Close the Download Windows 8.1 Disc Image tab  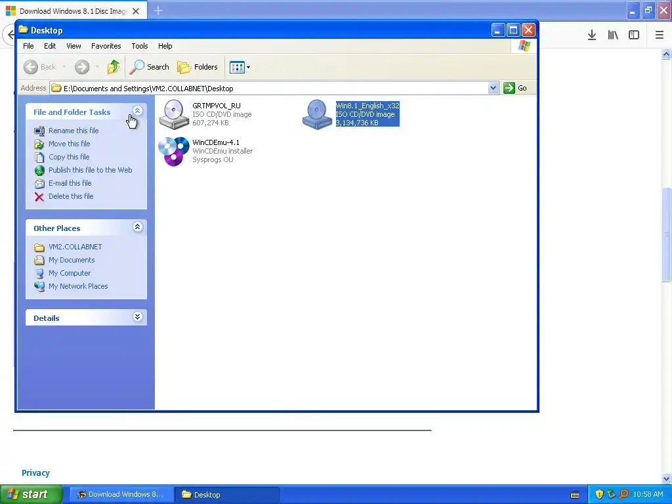[x=136, y=11]
